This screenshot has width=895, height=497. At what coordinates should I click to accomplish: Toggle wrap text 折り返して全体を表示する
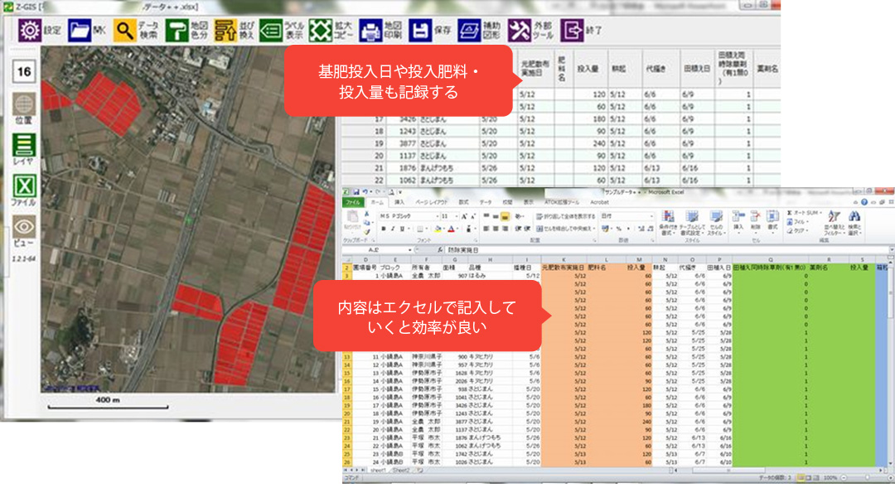point(565,216)
